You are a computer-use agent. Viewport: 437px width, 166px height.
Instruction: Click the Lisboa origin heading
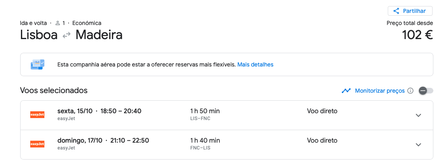click(x=39, y=35)
